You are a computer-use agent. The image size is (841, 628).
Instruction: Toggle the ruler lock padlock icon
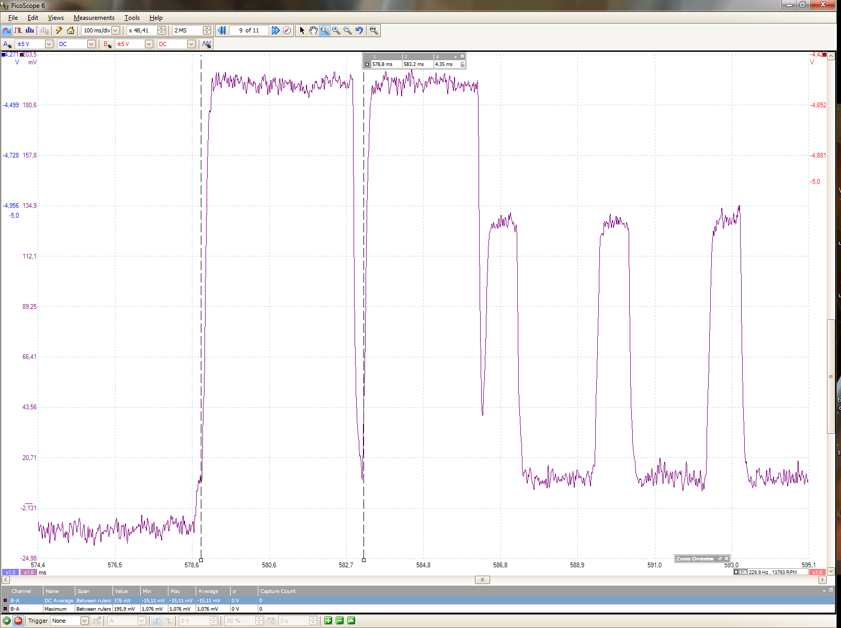(x=462, y=64)
